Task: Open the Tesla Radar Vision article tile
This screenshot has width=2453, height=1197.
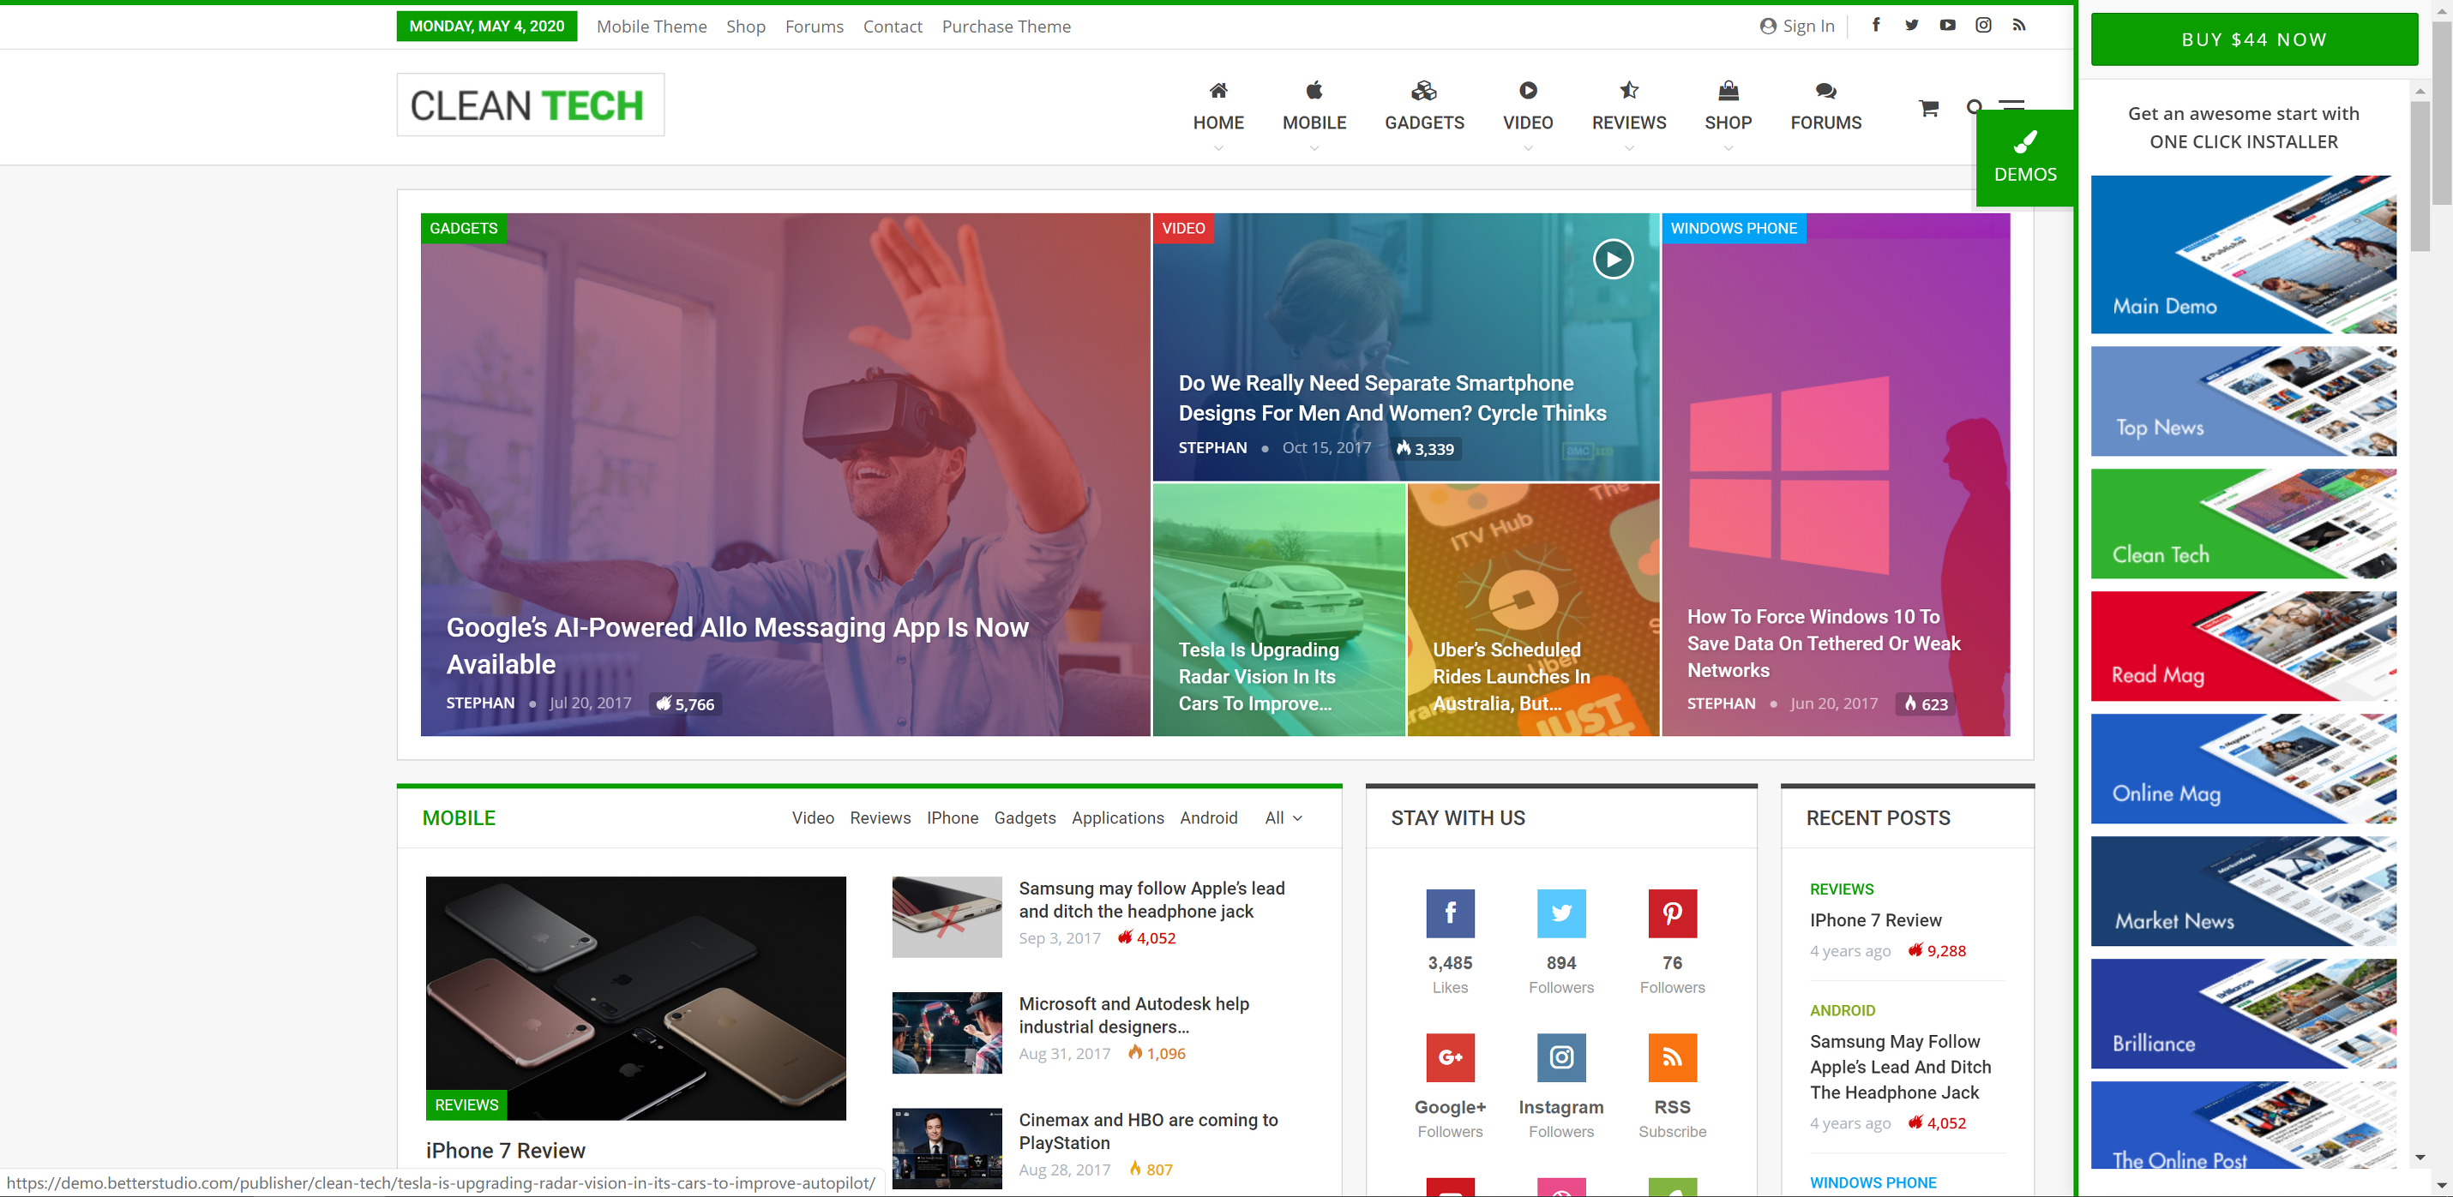Action: pyautogui.click(x=1278, y=609)
